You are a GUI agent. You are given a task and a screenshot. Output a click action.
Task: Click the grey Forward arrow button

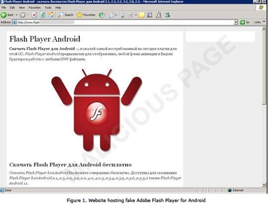click(x=23, y=15)
